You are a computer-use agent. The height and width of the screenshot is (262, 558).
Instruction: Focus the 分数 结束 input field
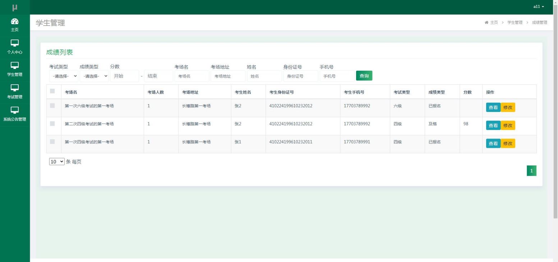[x=158, y=76]
